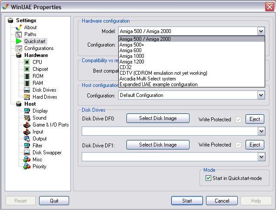The image size is (276, 210).
Task: Toggle DF1 Write Protected checkbox
Action: (x=238, y=145)
